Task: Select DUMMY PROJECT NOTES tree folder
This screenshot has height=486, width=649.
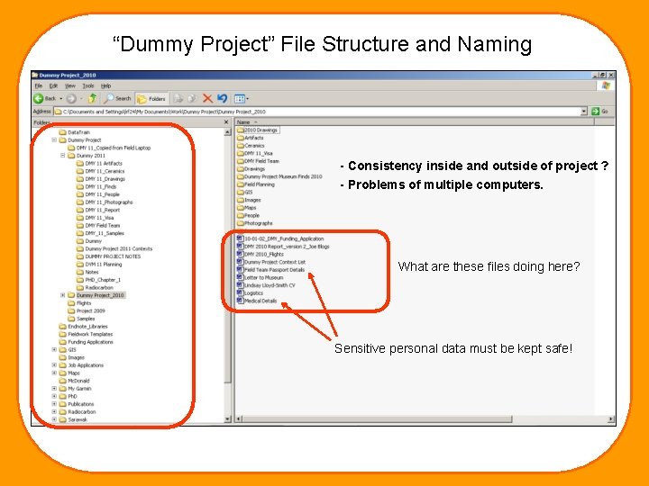Action: [109, 256]
